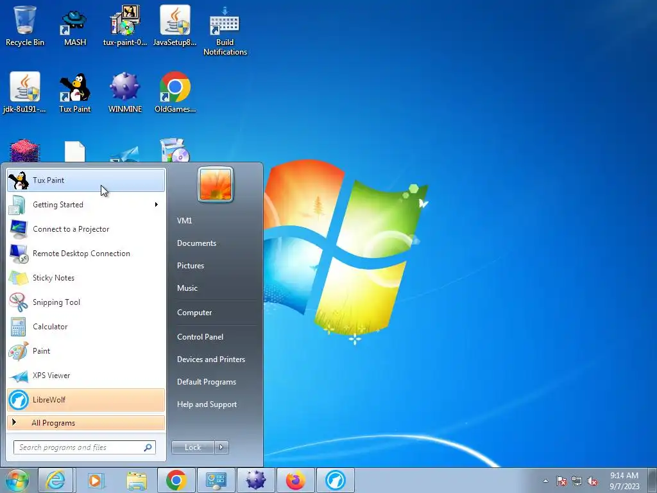
Task: Click the Lock button
Action: click(x=192, y=447)
